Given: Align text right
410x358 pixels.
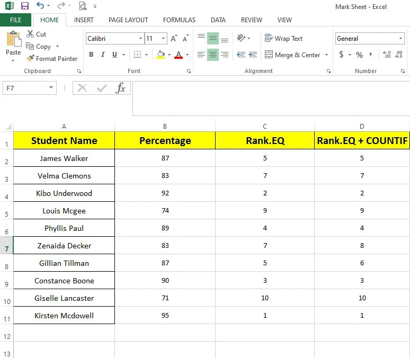Looking at the screenshot, I should [x=225, y=55].
